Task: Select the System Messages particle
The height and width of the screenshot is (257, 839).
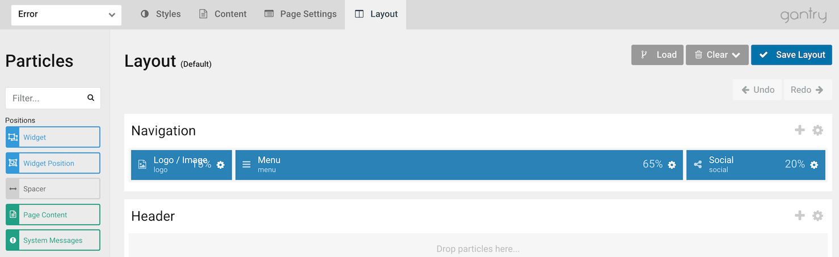Action: coord(53,240)
